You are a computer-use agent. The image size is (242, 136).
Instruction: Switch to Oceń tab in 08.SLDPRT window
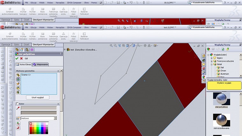click(x=26, y=20)
